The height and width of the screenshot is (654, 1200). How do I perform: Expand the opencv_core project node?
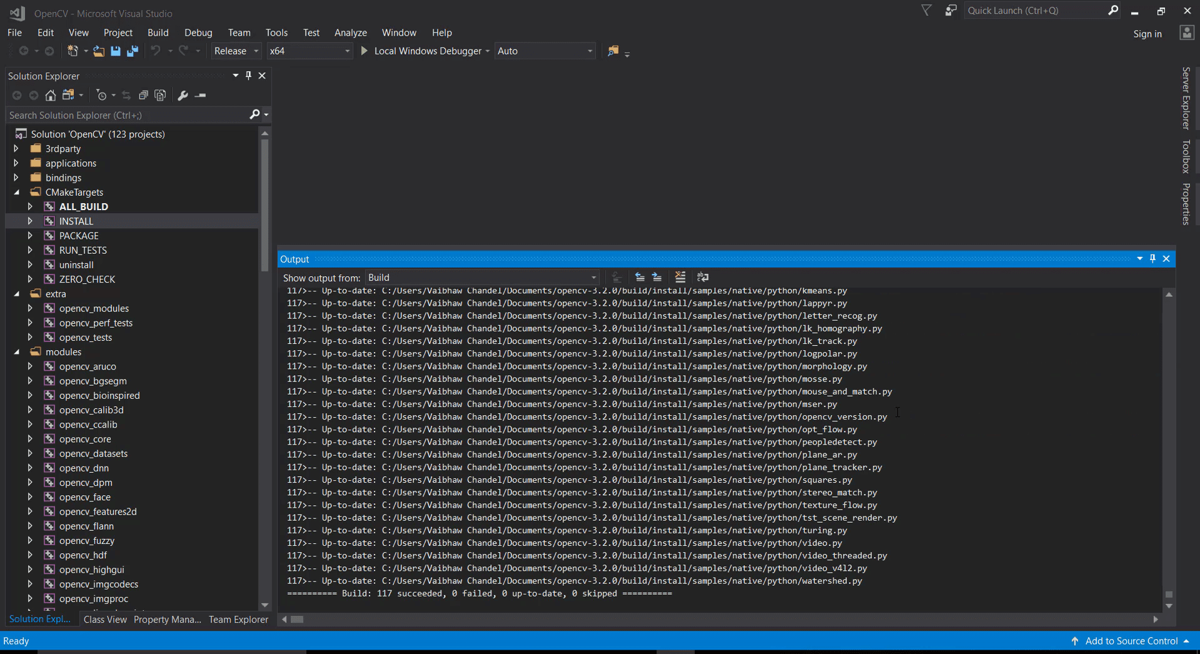29,439
